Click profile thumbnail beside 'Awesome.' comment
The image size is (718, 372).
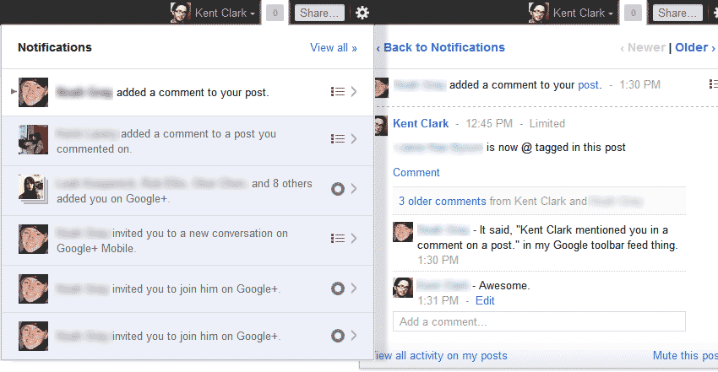[403, 288]
